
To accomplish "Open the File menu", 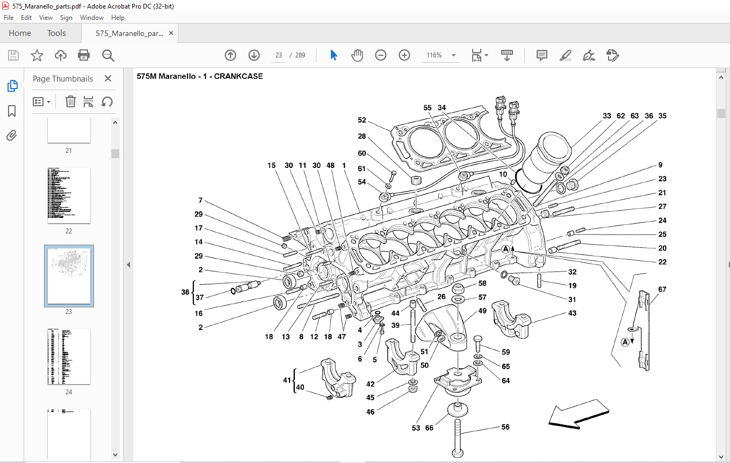I will pyautogui.click(x=9, y=18).
